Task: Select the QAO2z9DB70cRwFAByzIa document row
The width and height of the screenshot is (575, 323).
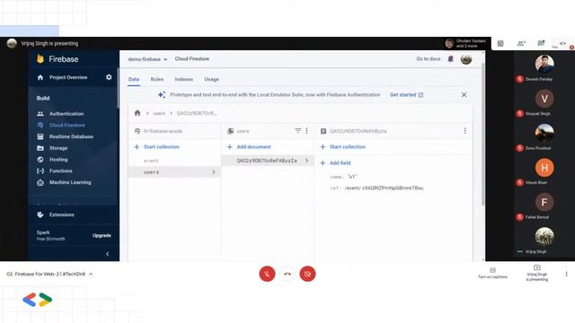Action: pyautogui.click(x=268, y=161)
